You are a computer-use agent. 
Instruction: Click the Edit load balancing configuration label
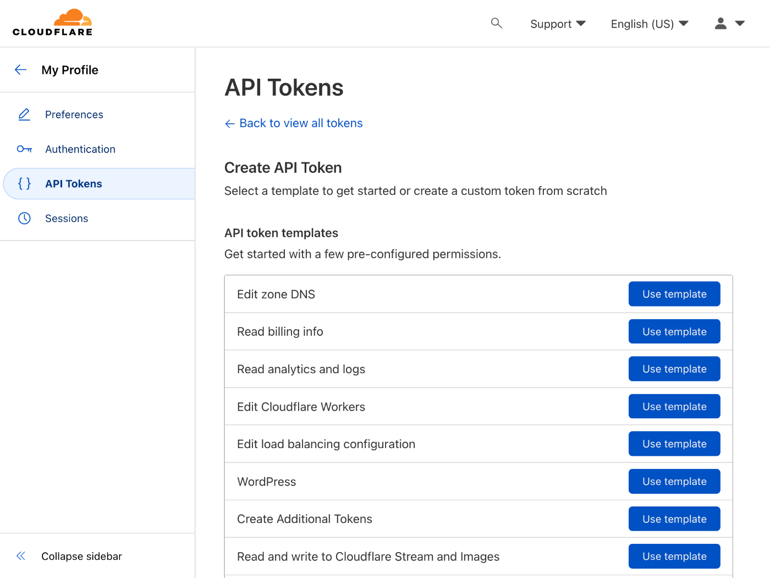[x=326, y=444]
